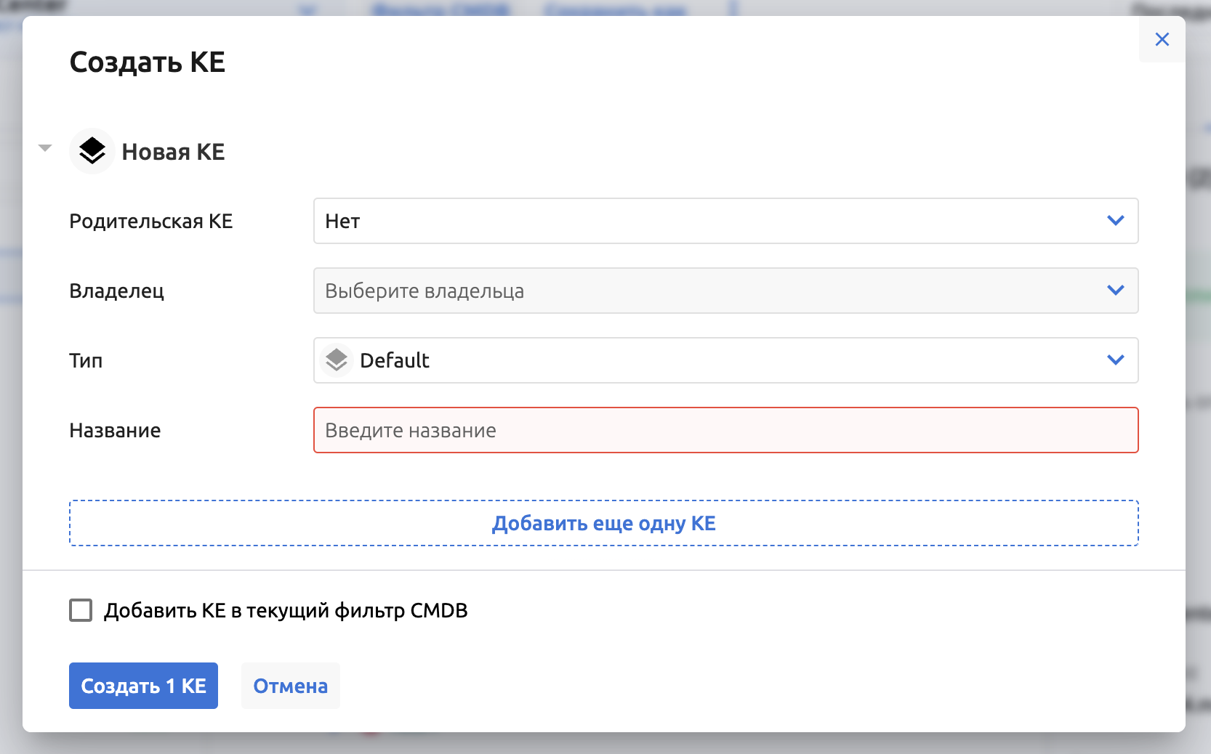Click the Название field label
1211x754 pixels.
coord(115,431)
